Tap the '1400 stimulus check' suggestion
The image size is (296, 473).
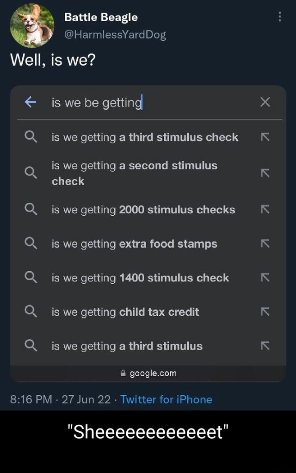click(140, 278)
